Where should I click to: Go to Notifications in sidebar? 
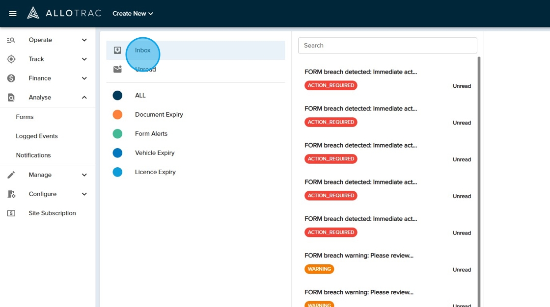tap(33, 155)
